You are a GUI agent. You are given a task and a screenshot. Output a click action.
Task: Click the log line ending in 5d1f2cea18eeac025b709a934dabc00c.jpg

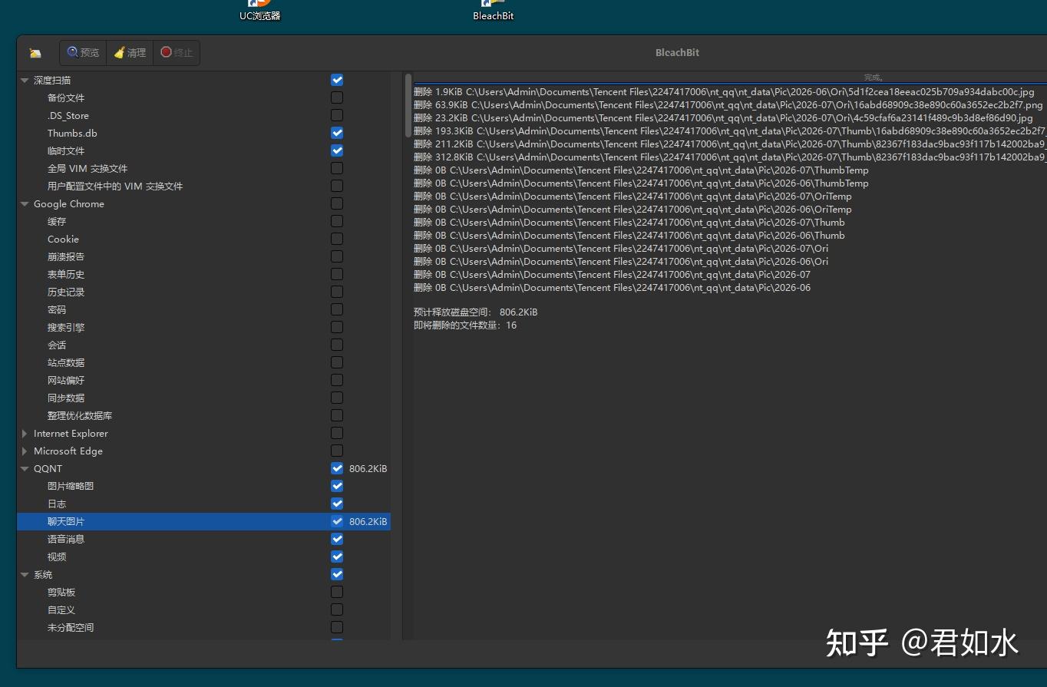[724, 92]
